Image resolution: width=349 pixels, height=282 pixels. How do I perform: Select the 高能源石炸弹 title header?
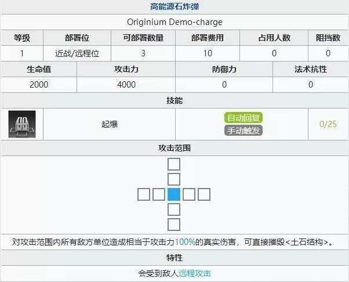coord(174,7)
